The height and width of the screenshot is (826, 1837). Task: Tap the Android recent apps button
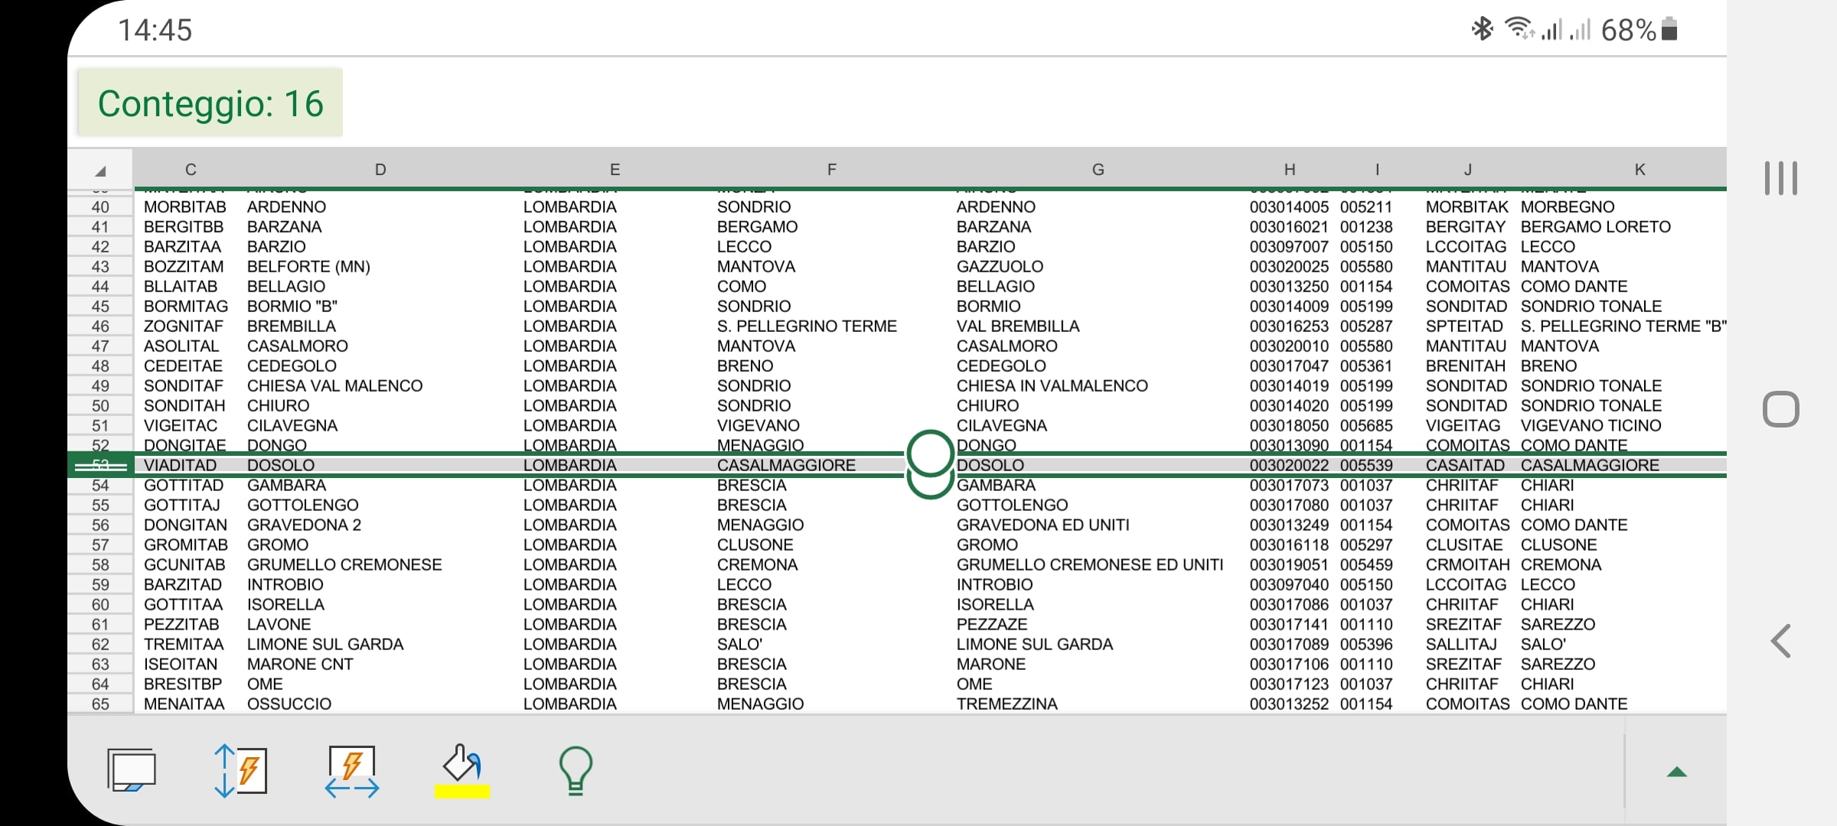(1780, 178)
